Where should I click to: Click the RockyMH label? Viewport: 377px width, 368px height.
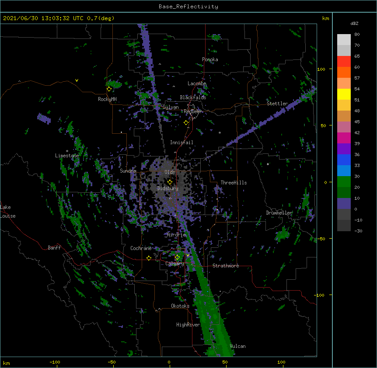click(x=107, y=99)
